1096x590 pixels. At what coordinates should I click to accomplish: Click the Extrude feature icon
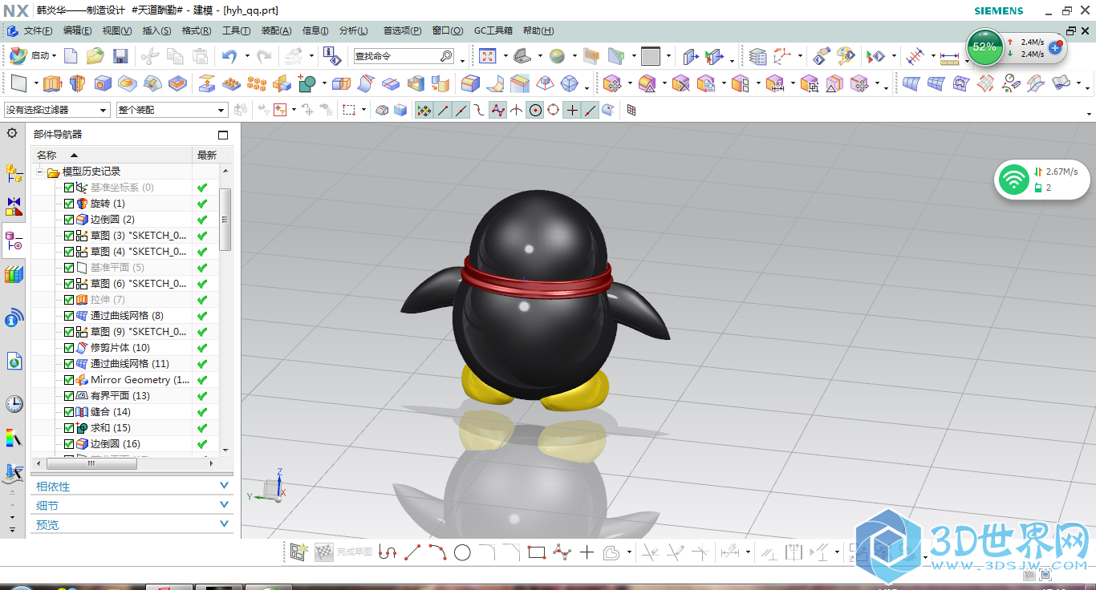coord(52,83)
